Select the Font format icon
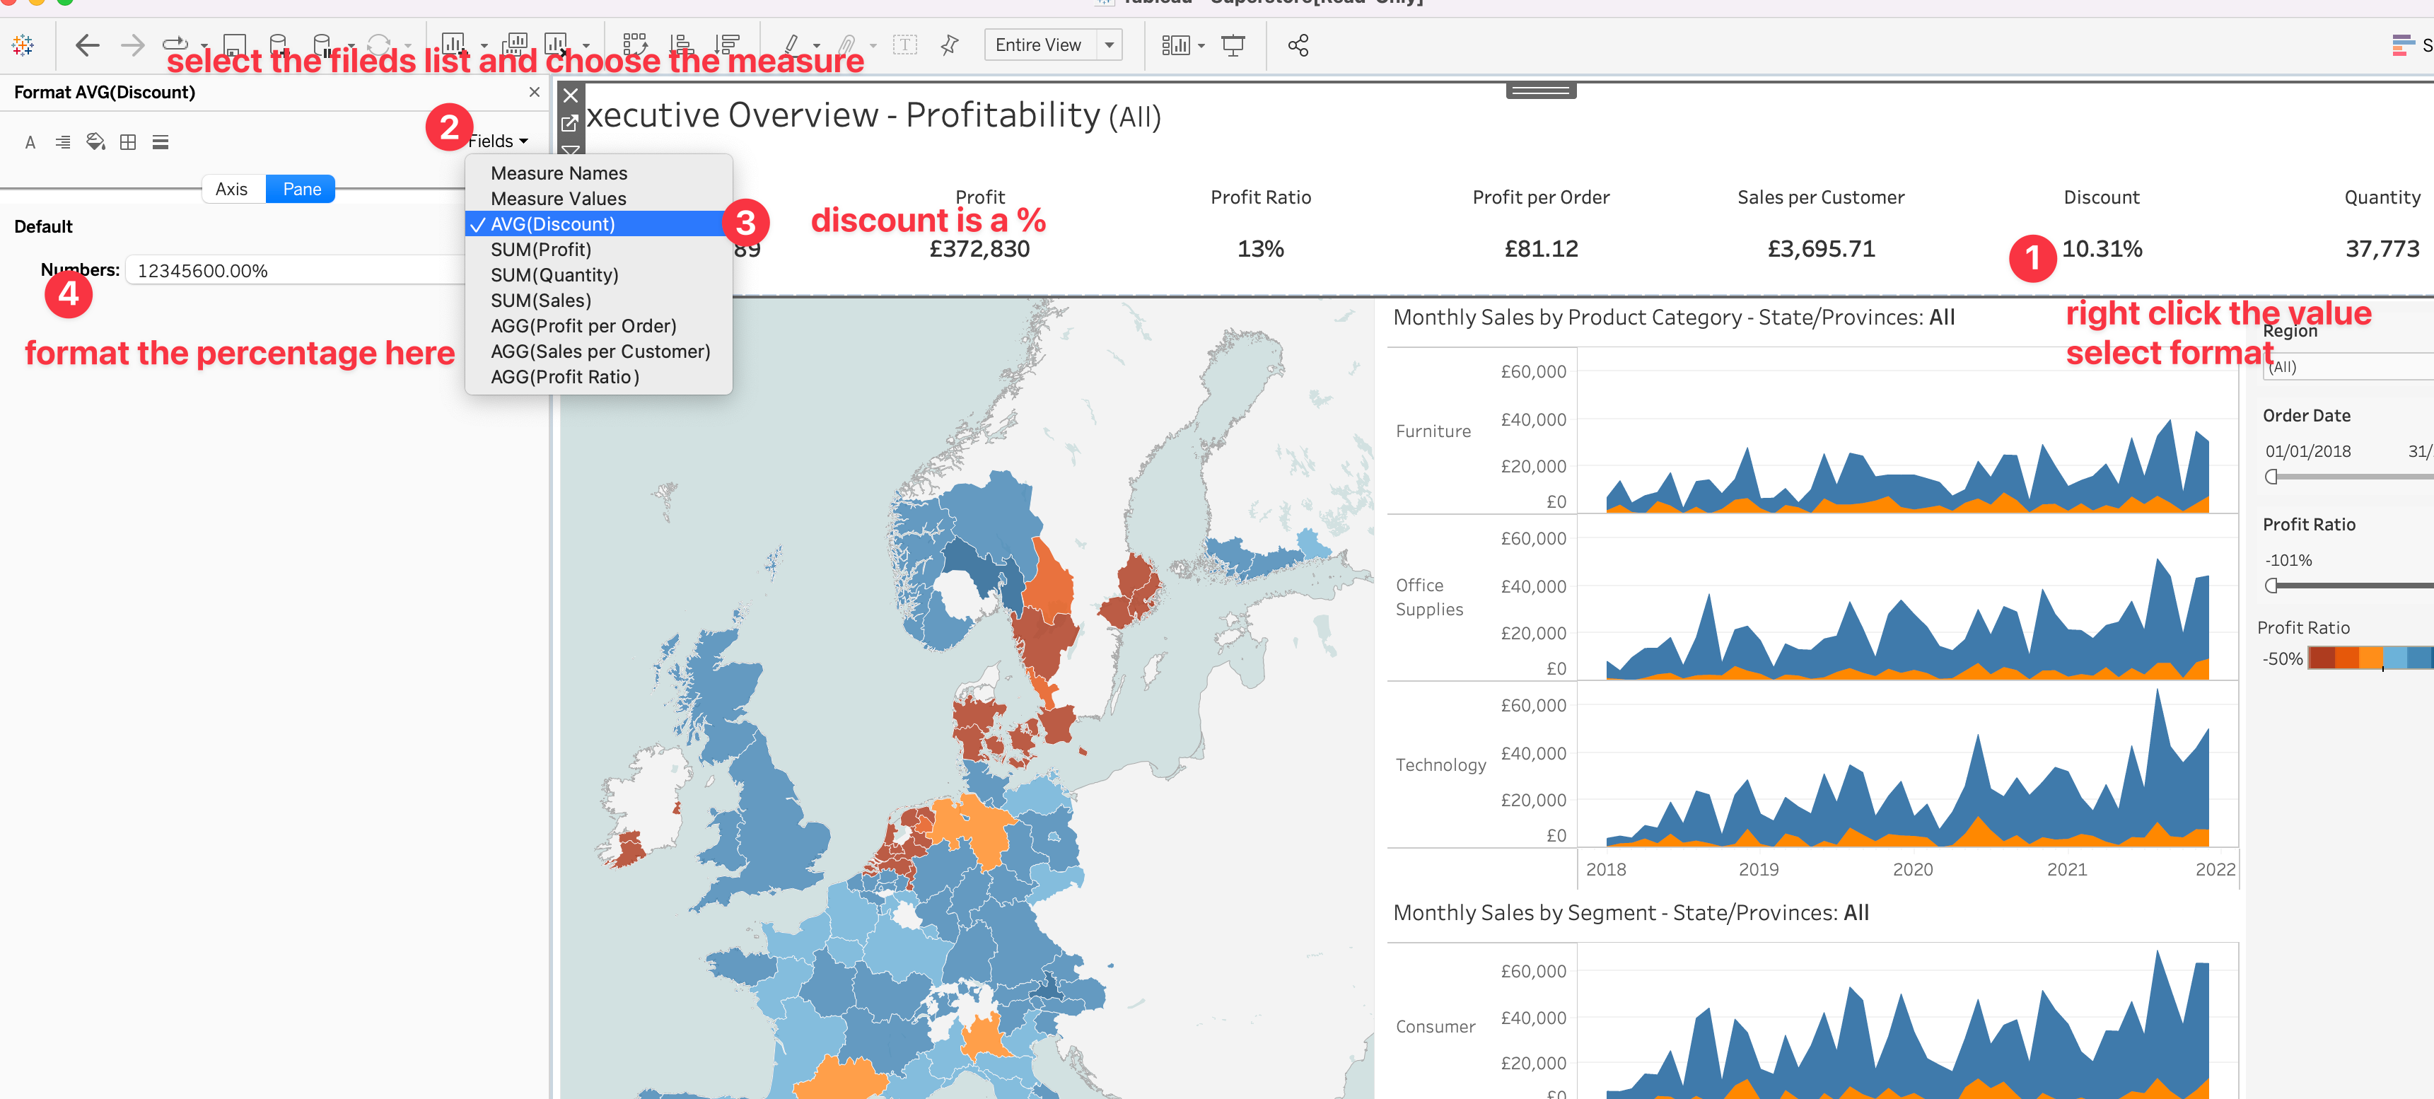Image resolution: width=2434 pixels, height=1099 pixels. [30, 141]
